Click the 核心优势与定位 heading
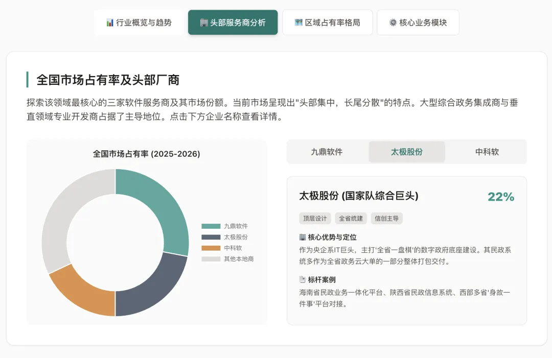 click(x=332, y=237)
